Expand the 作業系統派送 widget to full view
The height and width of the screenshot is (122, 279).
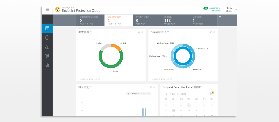coord(211,32)
